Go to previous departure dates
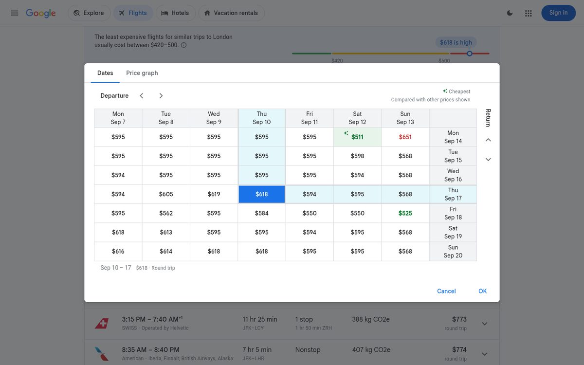This screenshot has height=365, width=584. (x=142, y=96)
